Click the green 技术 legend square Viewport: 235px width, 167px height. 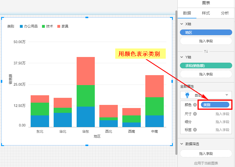[43, 26]
